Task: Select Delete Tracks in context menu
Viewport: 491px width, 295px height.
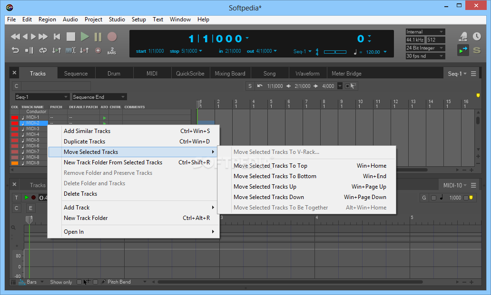Action: (x=134, y=194)
